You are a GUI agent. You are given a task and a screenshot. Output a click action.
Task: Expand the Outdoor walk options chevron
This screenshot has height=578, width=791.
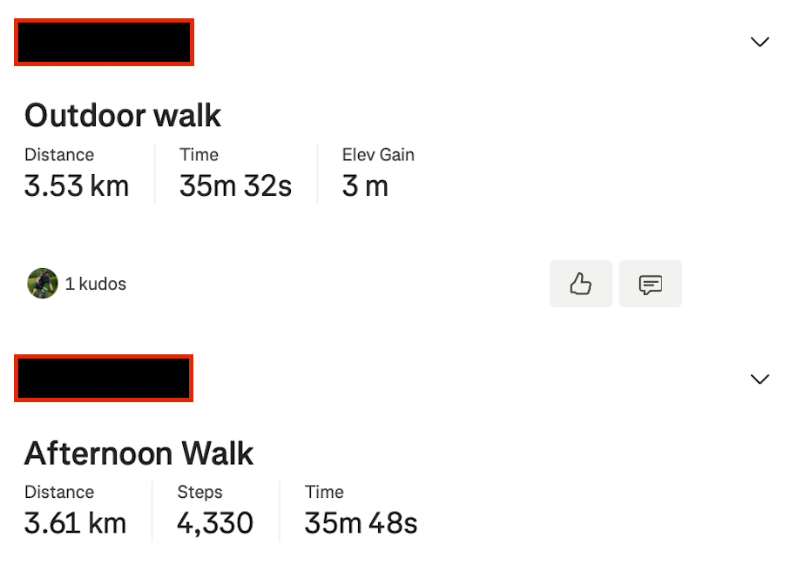pos(760,42)
